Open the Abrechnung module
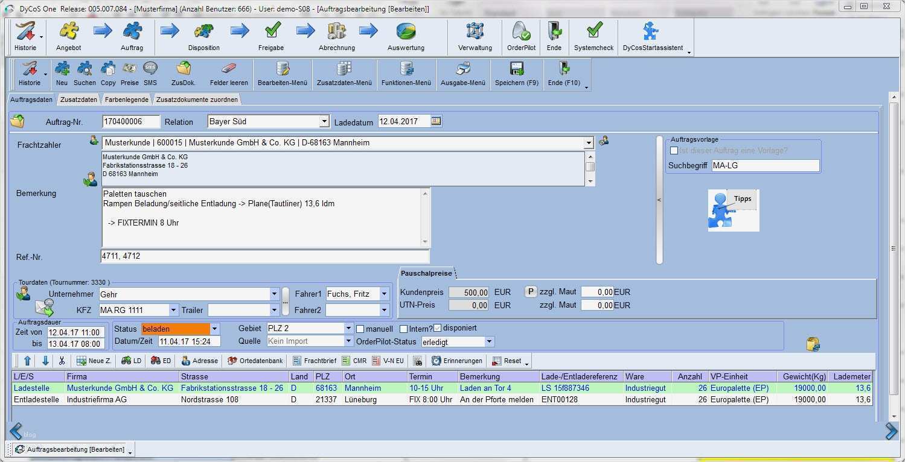The image size is (905, 462). click(336, 31)
